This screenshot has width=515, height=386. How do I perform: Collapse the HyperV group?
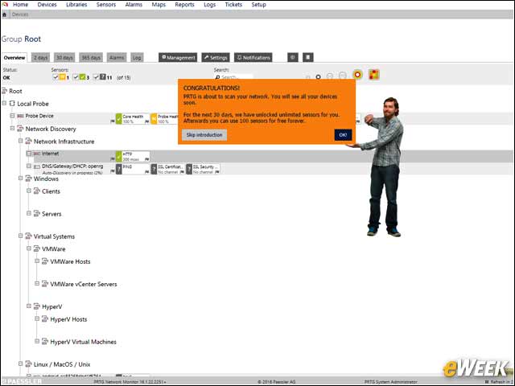point(29,306)
